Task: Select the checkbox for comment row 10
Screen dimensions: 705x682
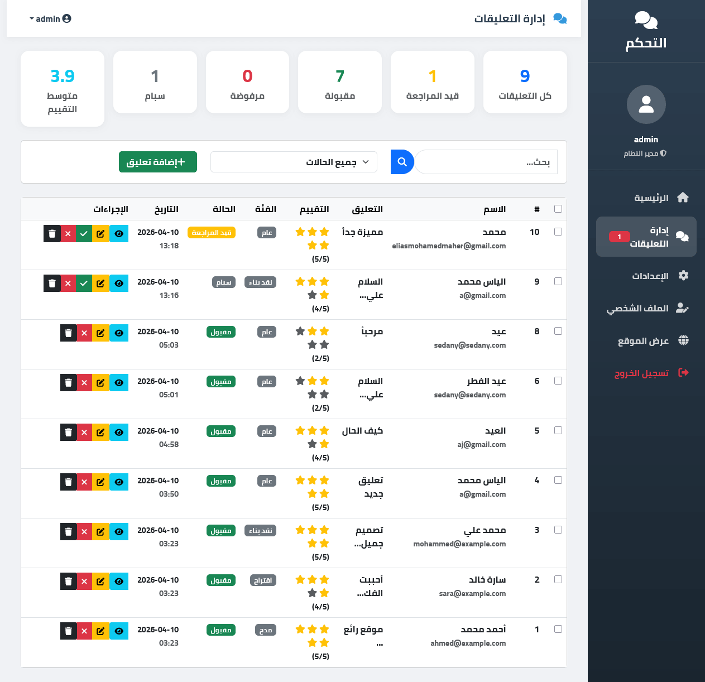Action: tap(558, 232)
